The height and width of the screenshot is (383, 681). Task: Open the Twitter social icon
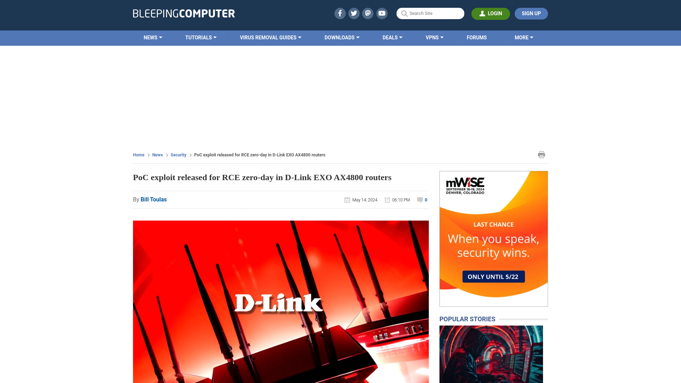click(x=354, y=13)
